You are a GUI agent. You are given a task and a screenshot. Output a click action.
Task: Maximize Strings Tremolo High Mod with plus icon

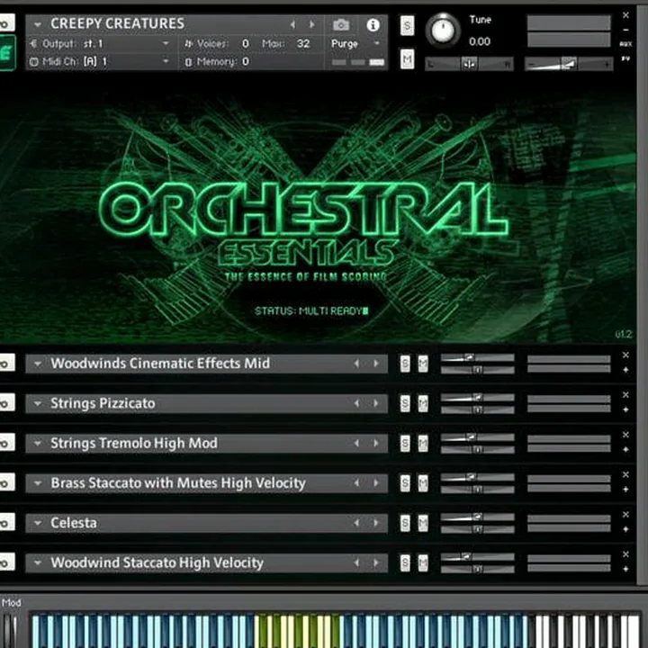click(x=625, y=449)
